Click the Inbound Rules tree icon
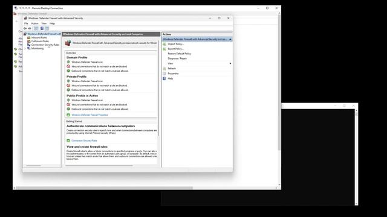The image size is (387, 217). coord(29,37)
